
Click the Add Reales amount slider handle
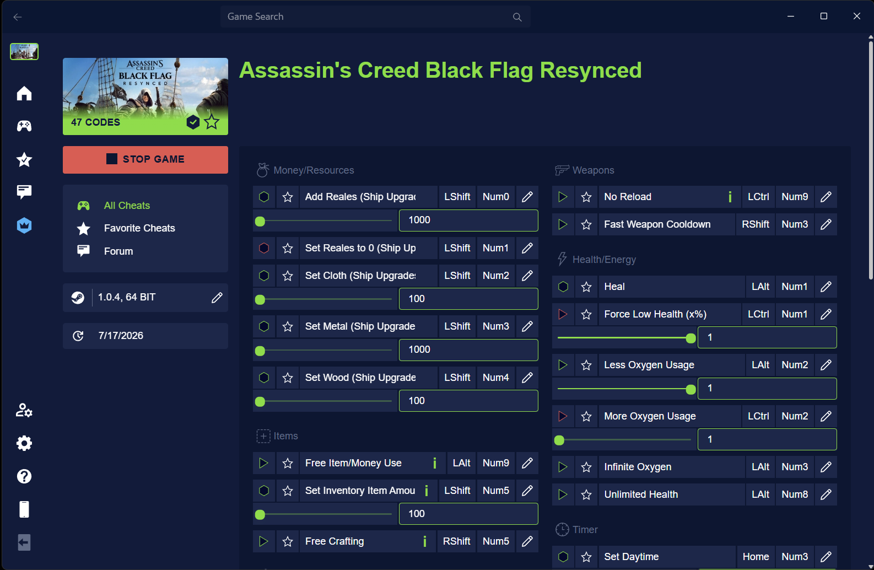[260, 222]
